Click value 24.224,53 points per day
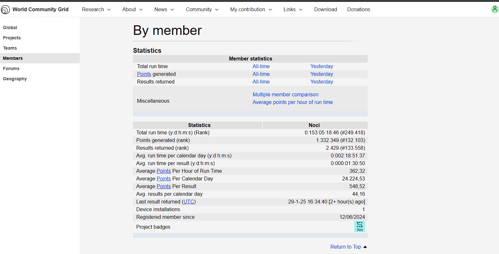The height and width of the screenshot is (254, 499). (x=354, y=179)
